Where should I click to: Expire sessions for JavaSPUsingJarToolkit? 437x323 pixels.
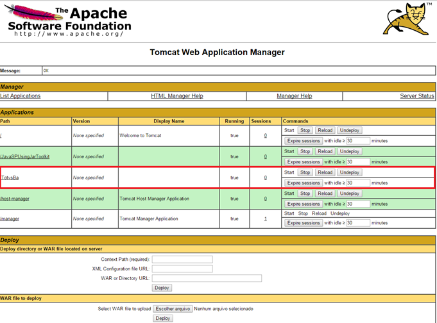[304, 161]
